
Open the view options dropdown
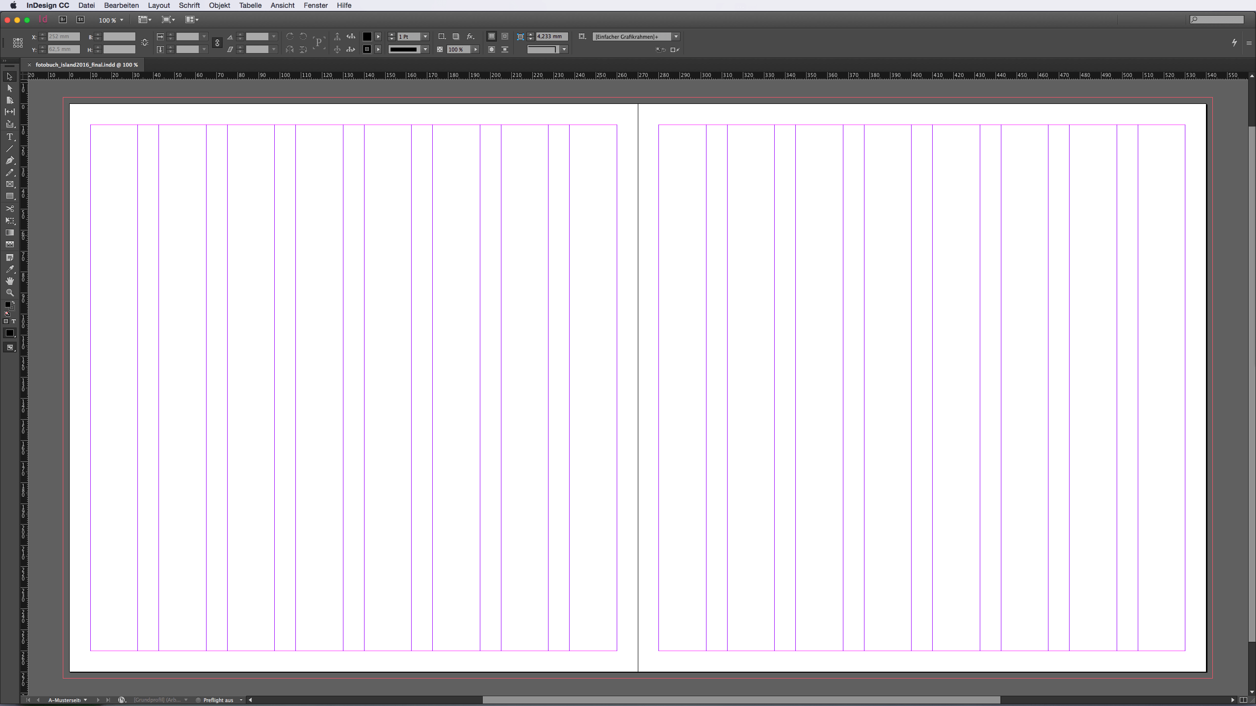point(144,20)
